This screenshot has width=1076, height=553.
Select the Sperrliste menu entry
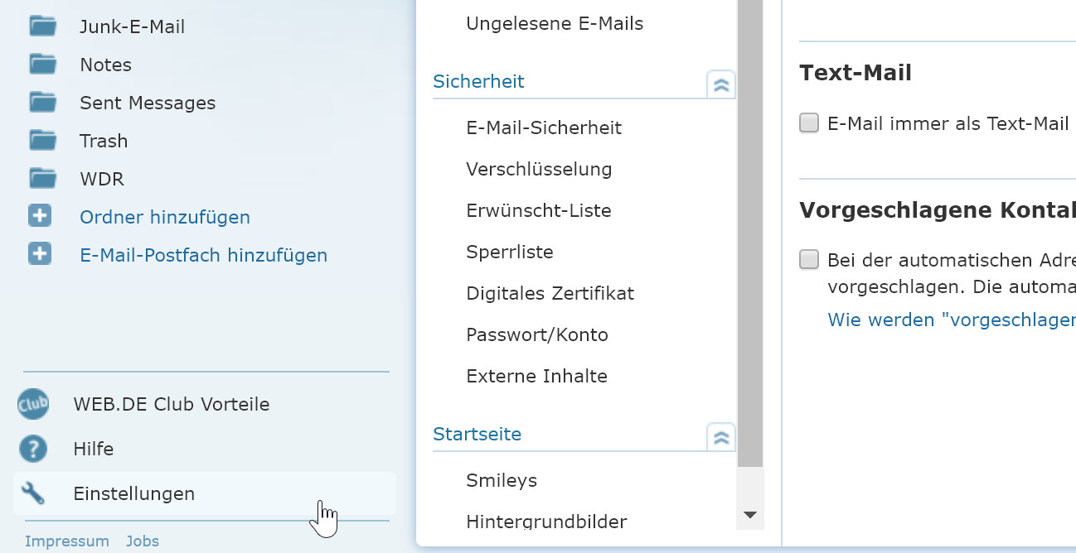click(x=510, y=252)
